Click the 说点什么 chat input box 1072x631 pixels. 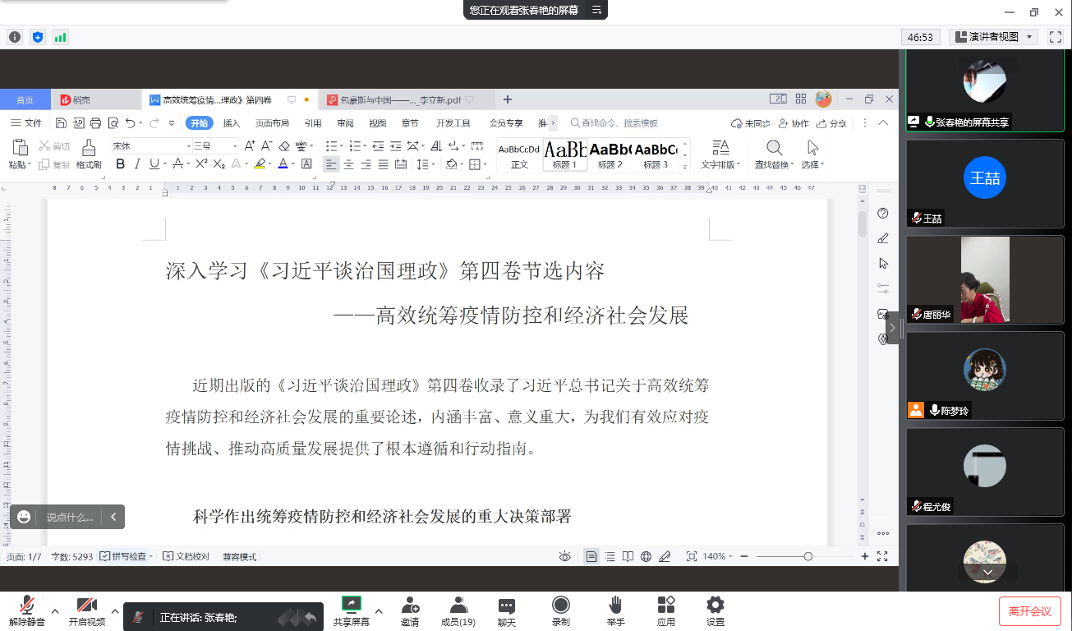(x=69, y=517)
